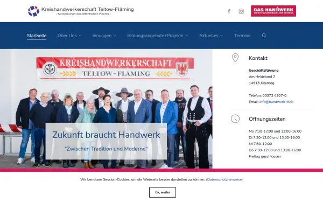323x202 pixels.
Task: Expand the Über Uns dropdown chevron
Action: (x=80, y=36)
